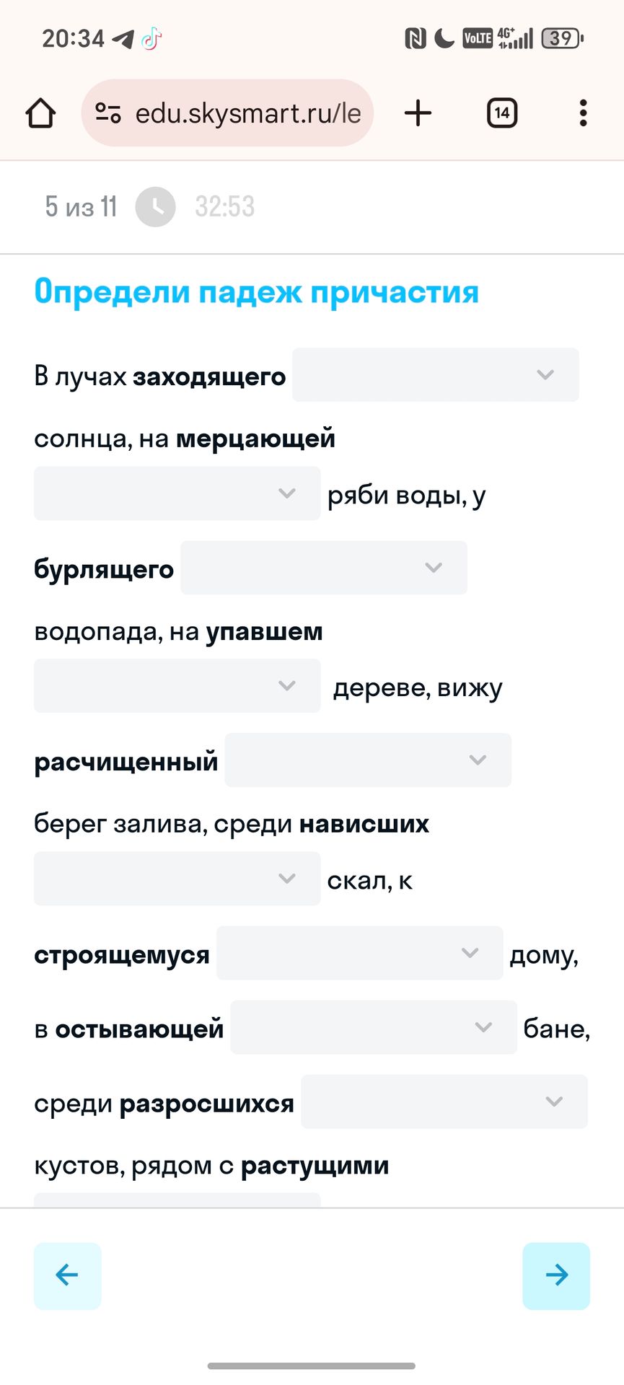Go to next question with right arrow
Image resolution: width=624 pixels, height=1385 pixels.
[x=556, y=1275]
